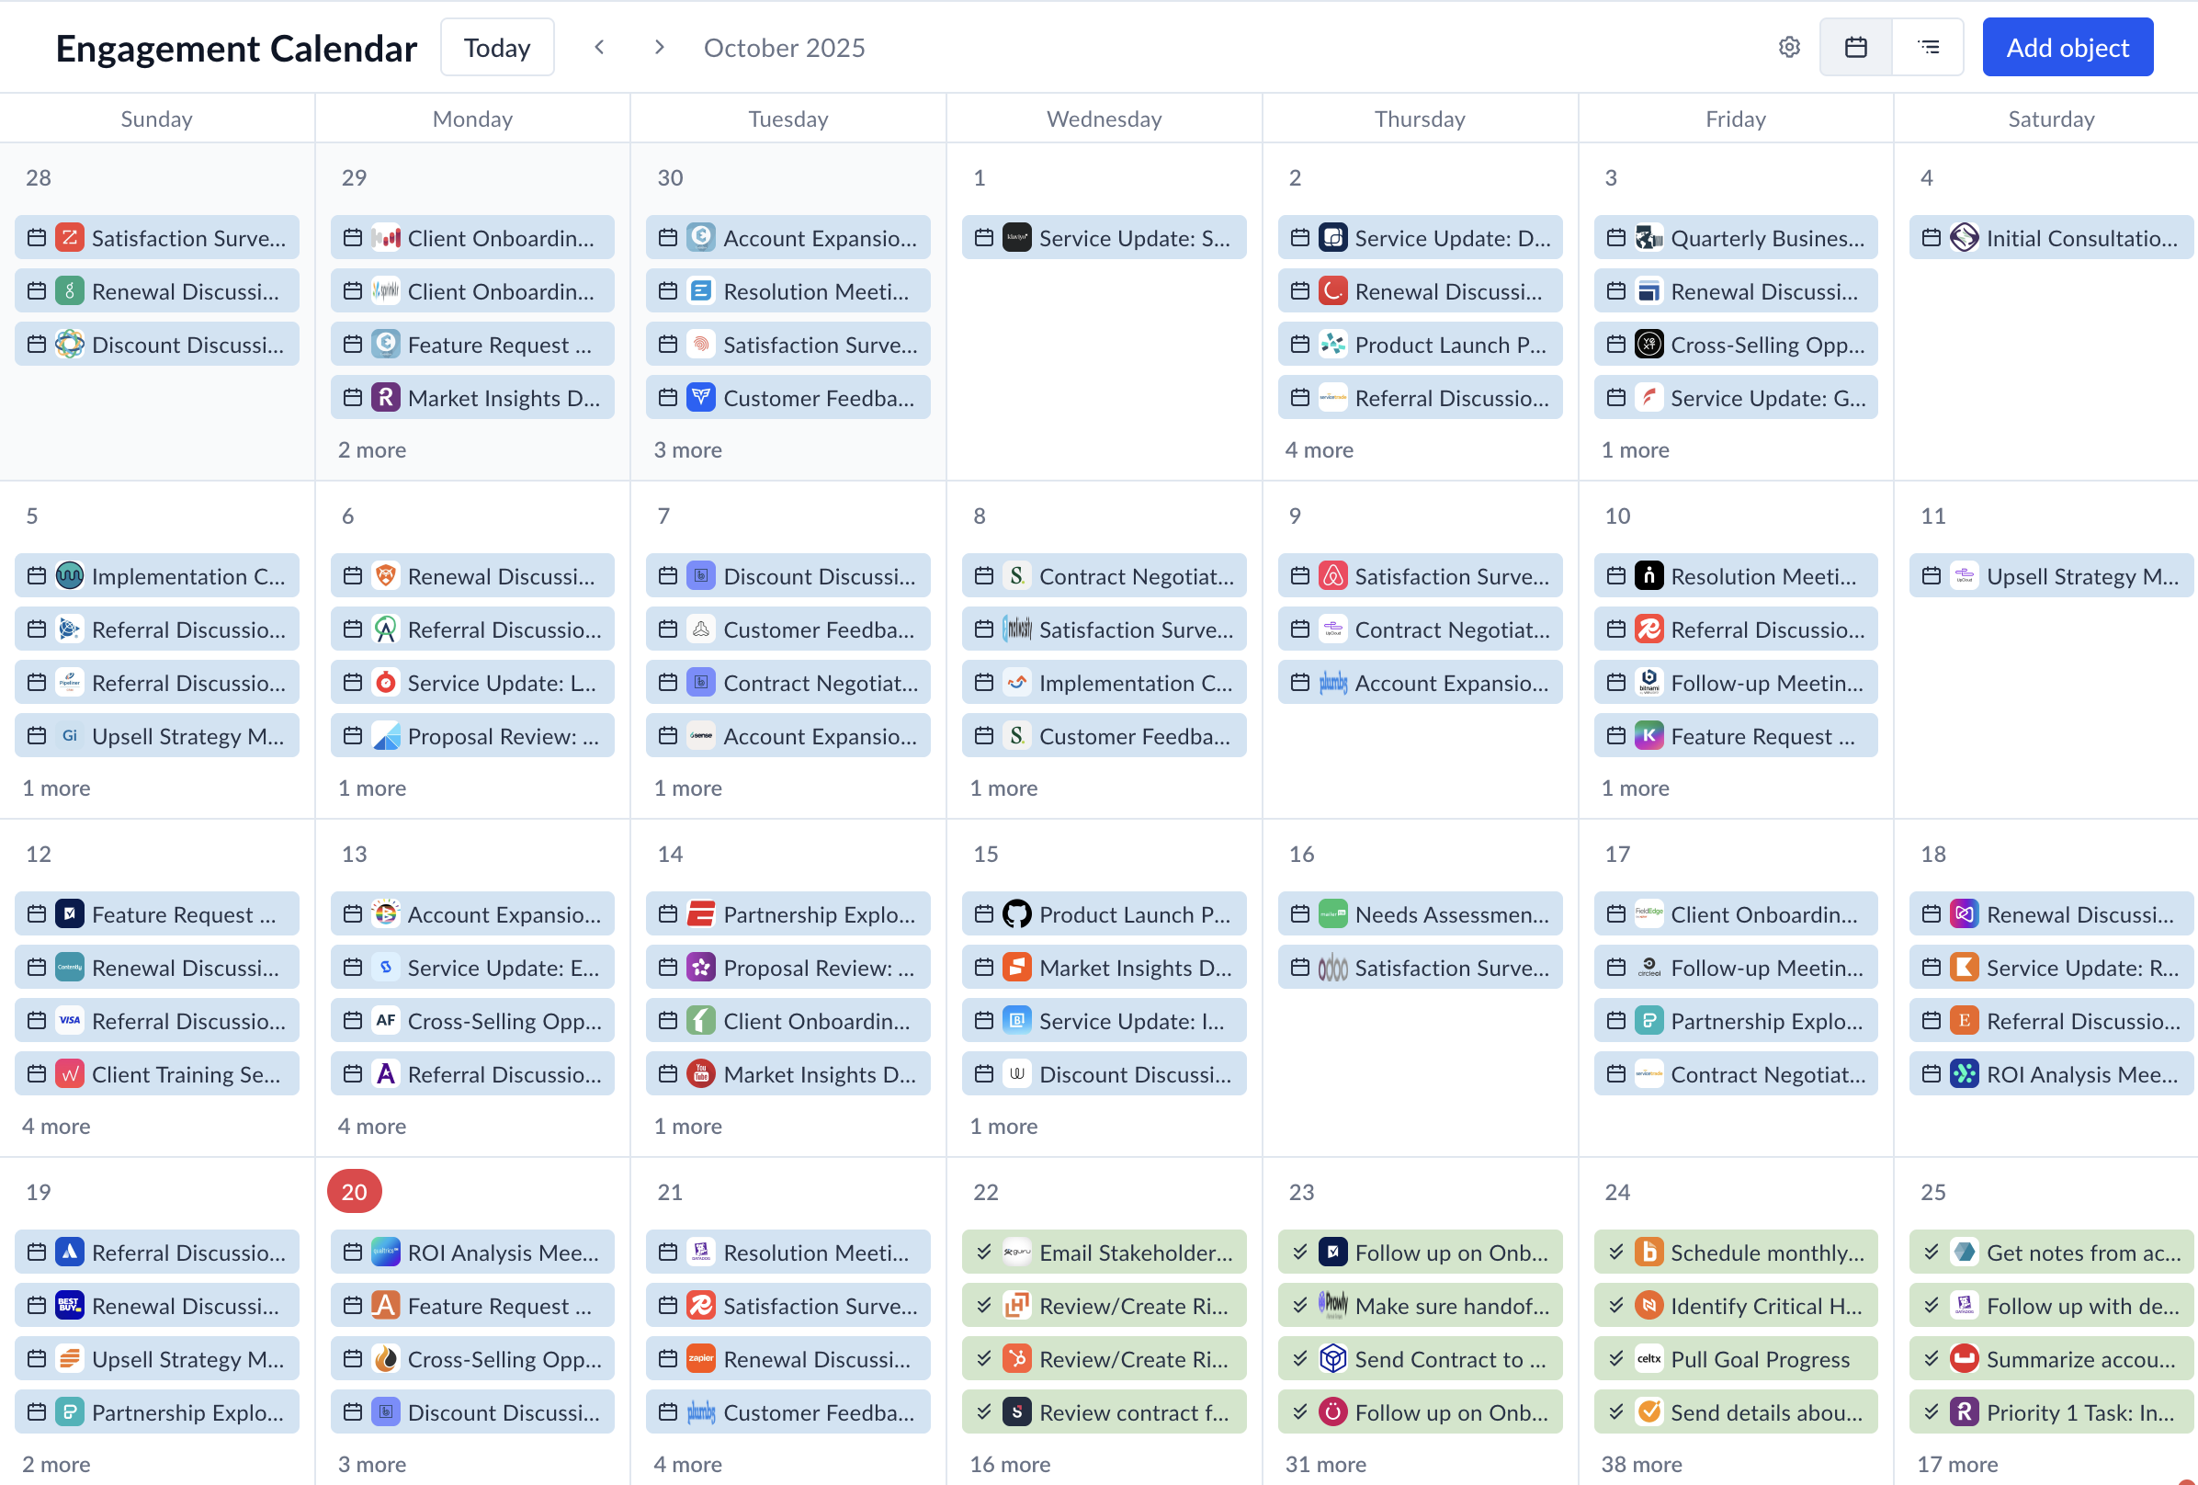
Task: Switch to calendar grid view icon
Action: [x=1855, y=47]
